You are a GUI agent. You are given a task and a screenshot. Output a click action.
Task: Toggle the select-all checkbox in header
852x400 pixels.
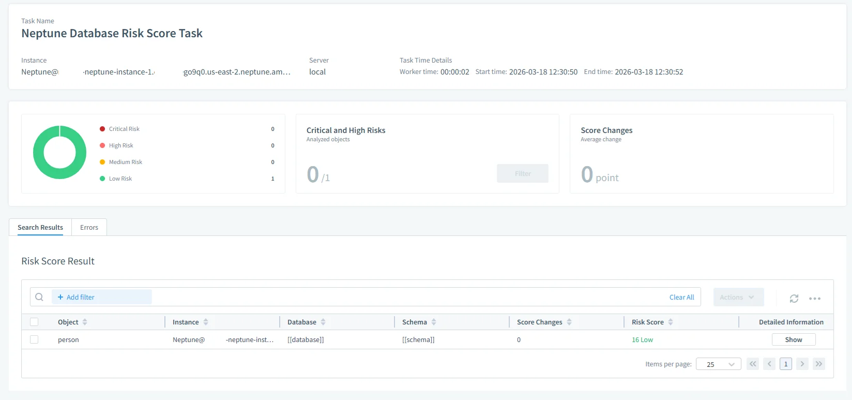point(34,322)
